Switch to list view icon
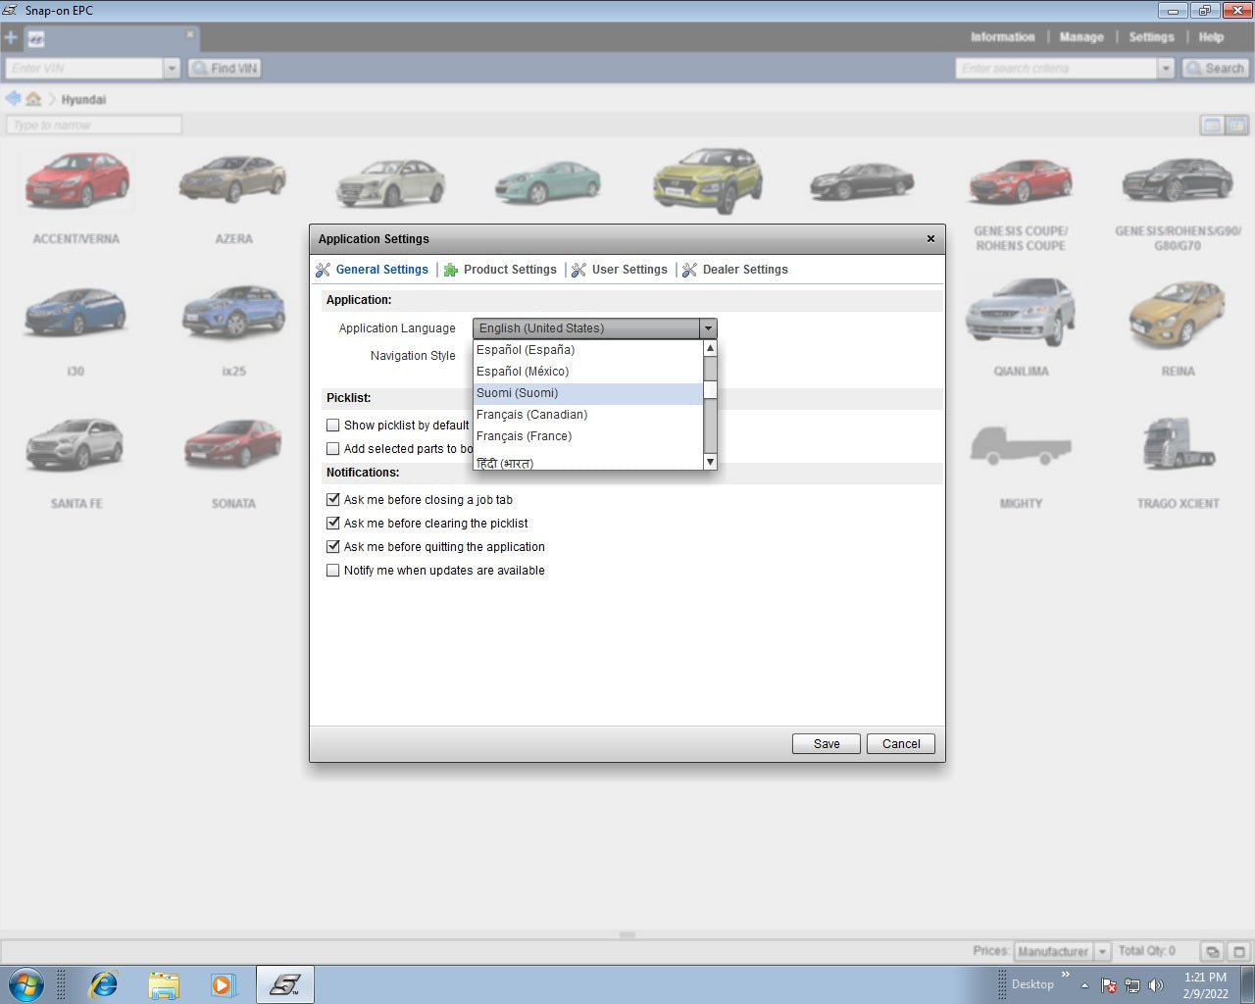The width and height of the screenshot is (1255, 1004). pyautogui.click(x=1213, y=125)
